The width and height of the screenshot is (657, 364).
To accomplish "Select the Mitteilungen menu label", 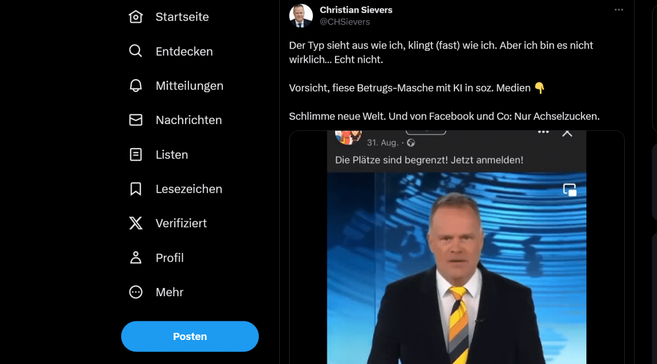I will [x=189, y=86].
